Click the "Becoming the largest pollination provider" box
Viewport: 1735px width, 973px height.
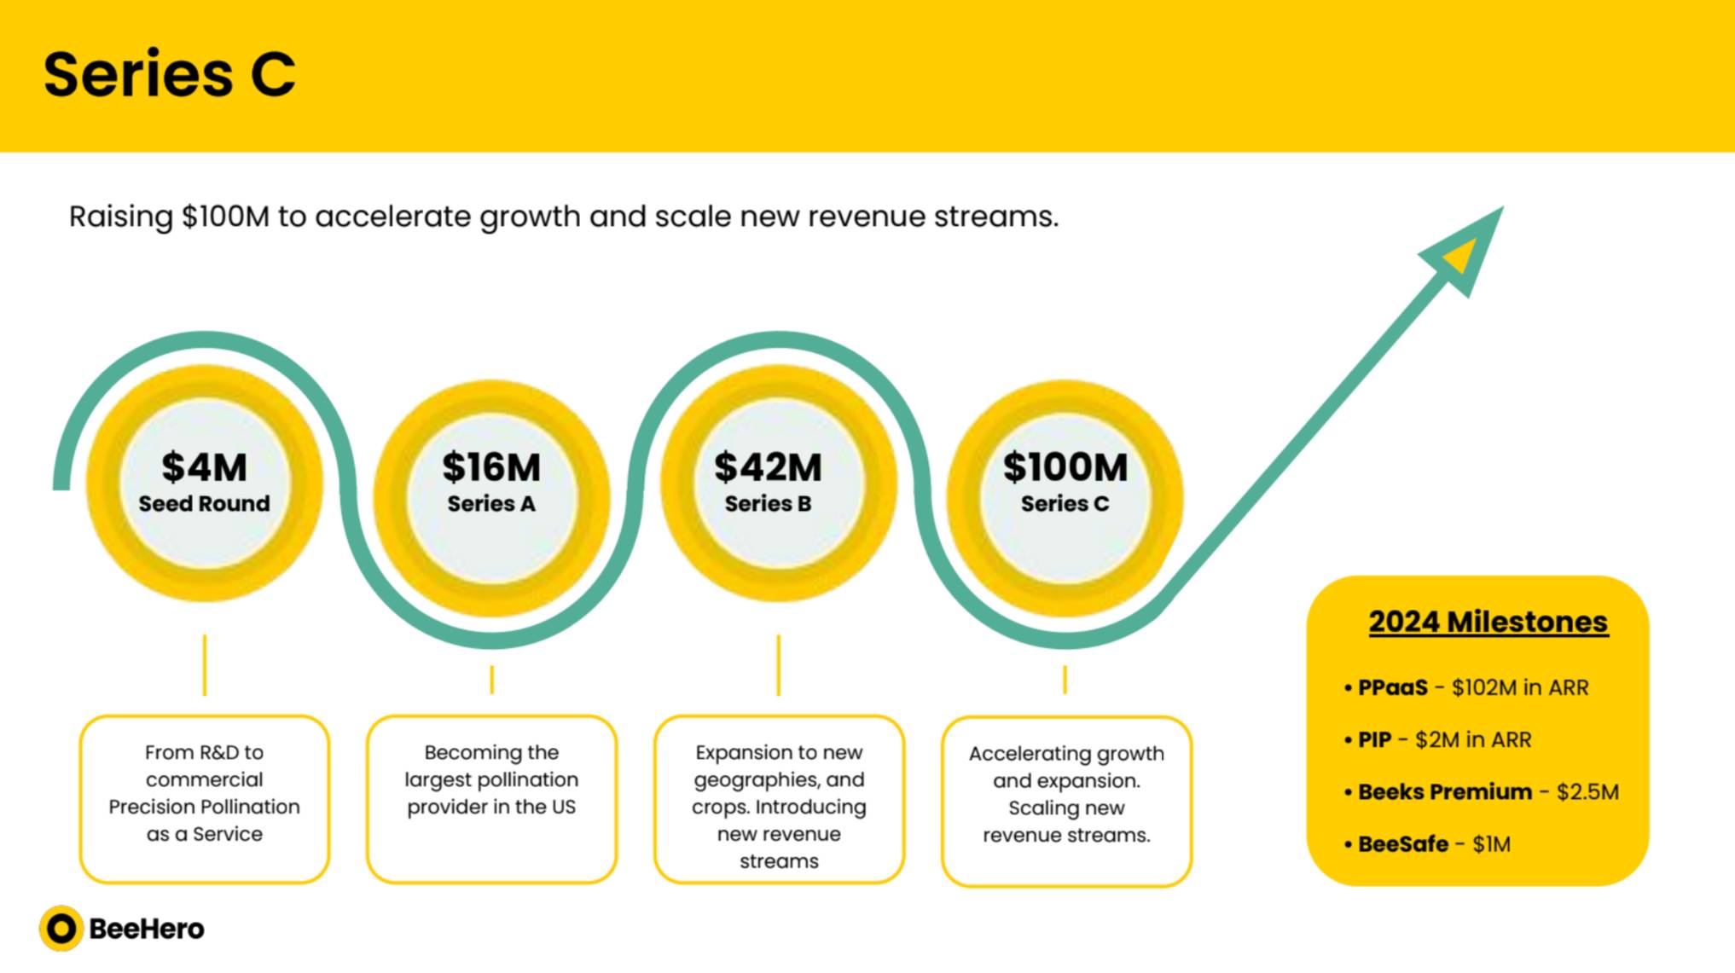[x=491, y=799]
